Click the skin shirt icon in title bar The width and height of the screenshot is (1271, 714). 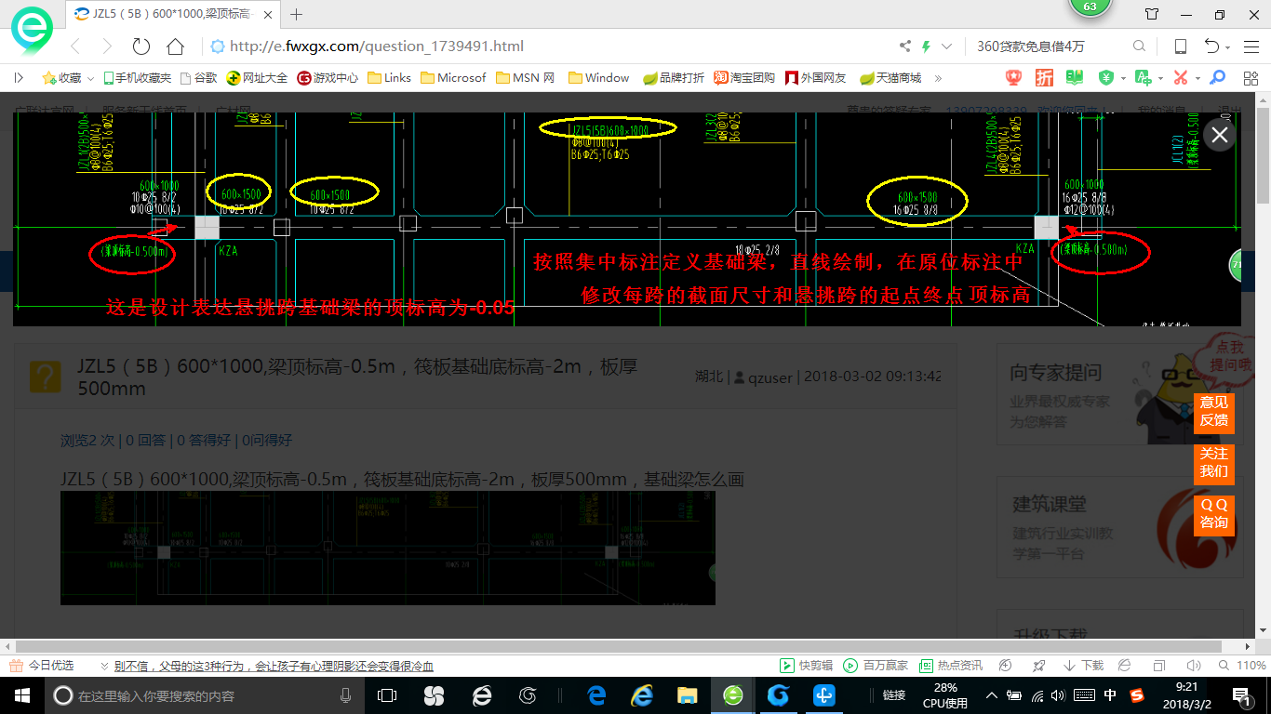[x=1152, y=14]
